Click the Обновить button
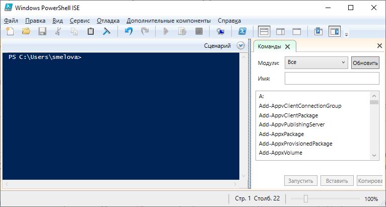Image resolution: width=386 pixels, height=207 pixels. 365,63
